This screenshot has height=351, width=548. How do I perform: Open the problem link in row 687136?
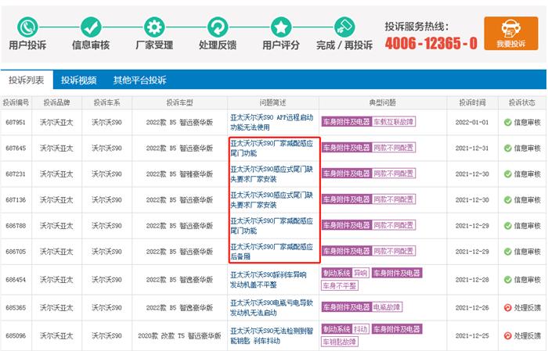point(272,200)
